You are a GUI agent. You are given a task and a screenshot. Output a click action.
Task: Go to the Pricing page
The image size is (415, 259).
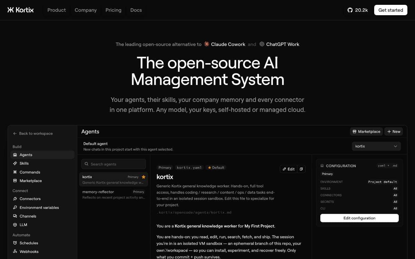(113, 10)
